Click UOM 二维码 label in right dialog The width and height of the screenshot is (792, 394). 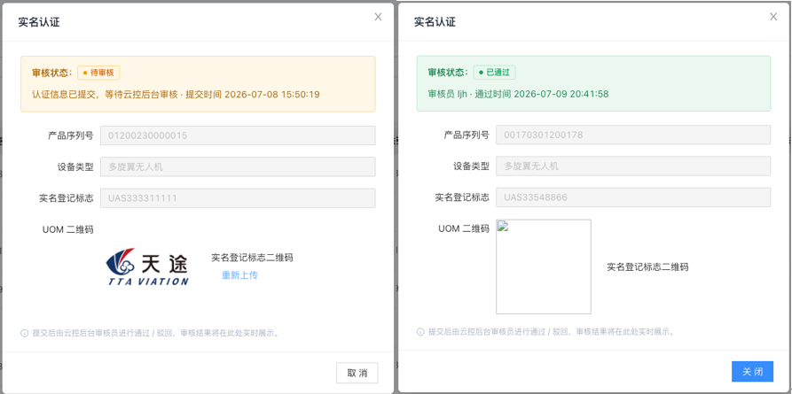coord(464,229)
